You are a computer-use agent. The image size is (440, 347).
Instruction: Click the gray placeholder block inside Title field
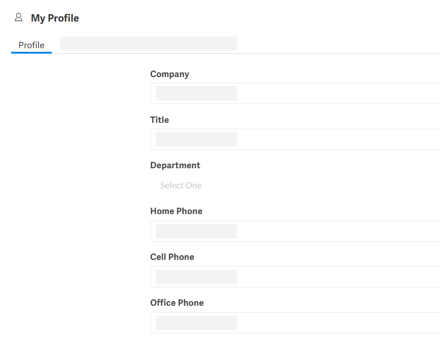point(196,139)
